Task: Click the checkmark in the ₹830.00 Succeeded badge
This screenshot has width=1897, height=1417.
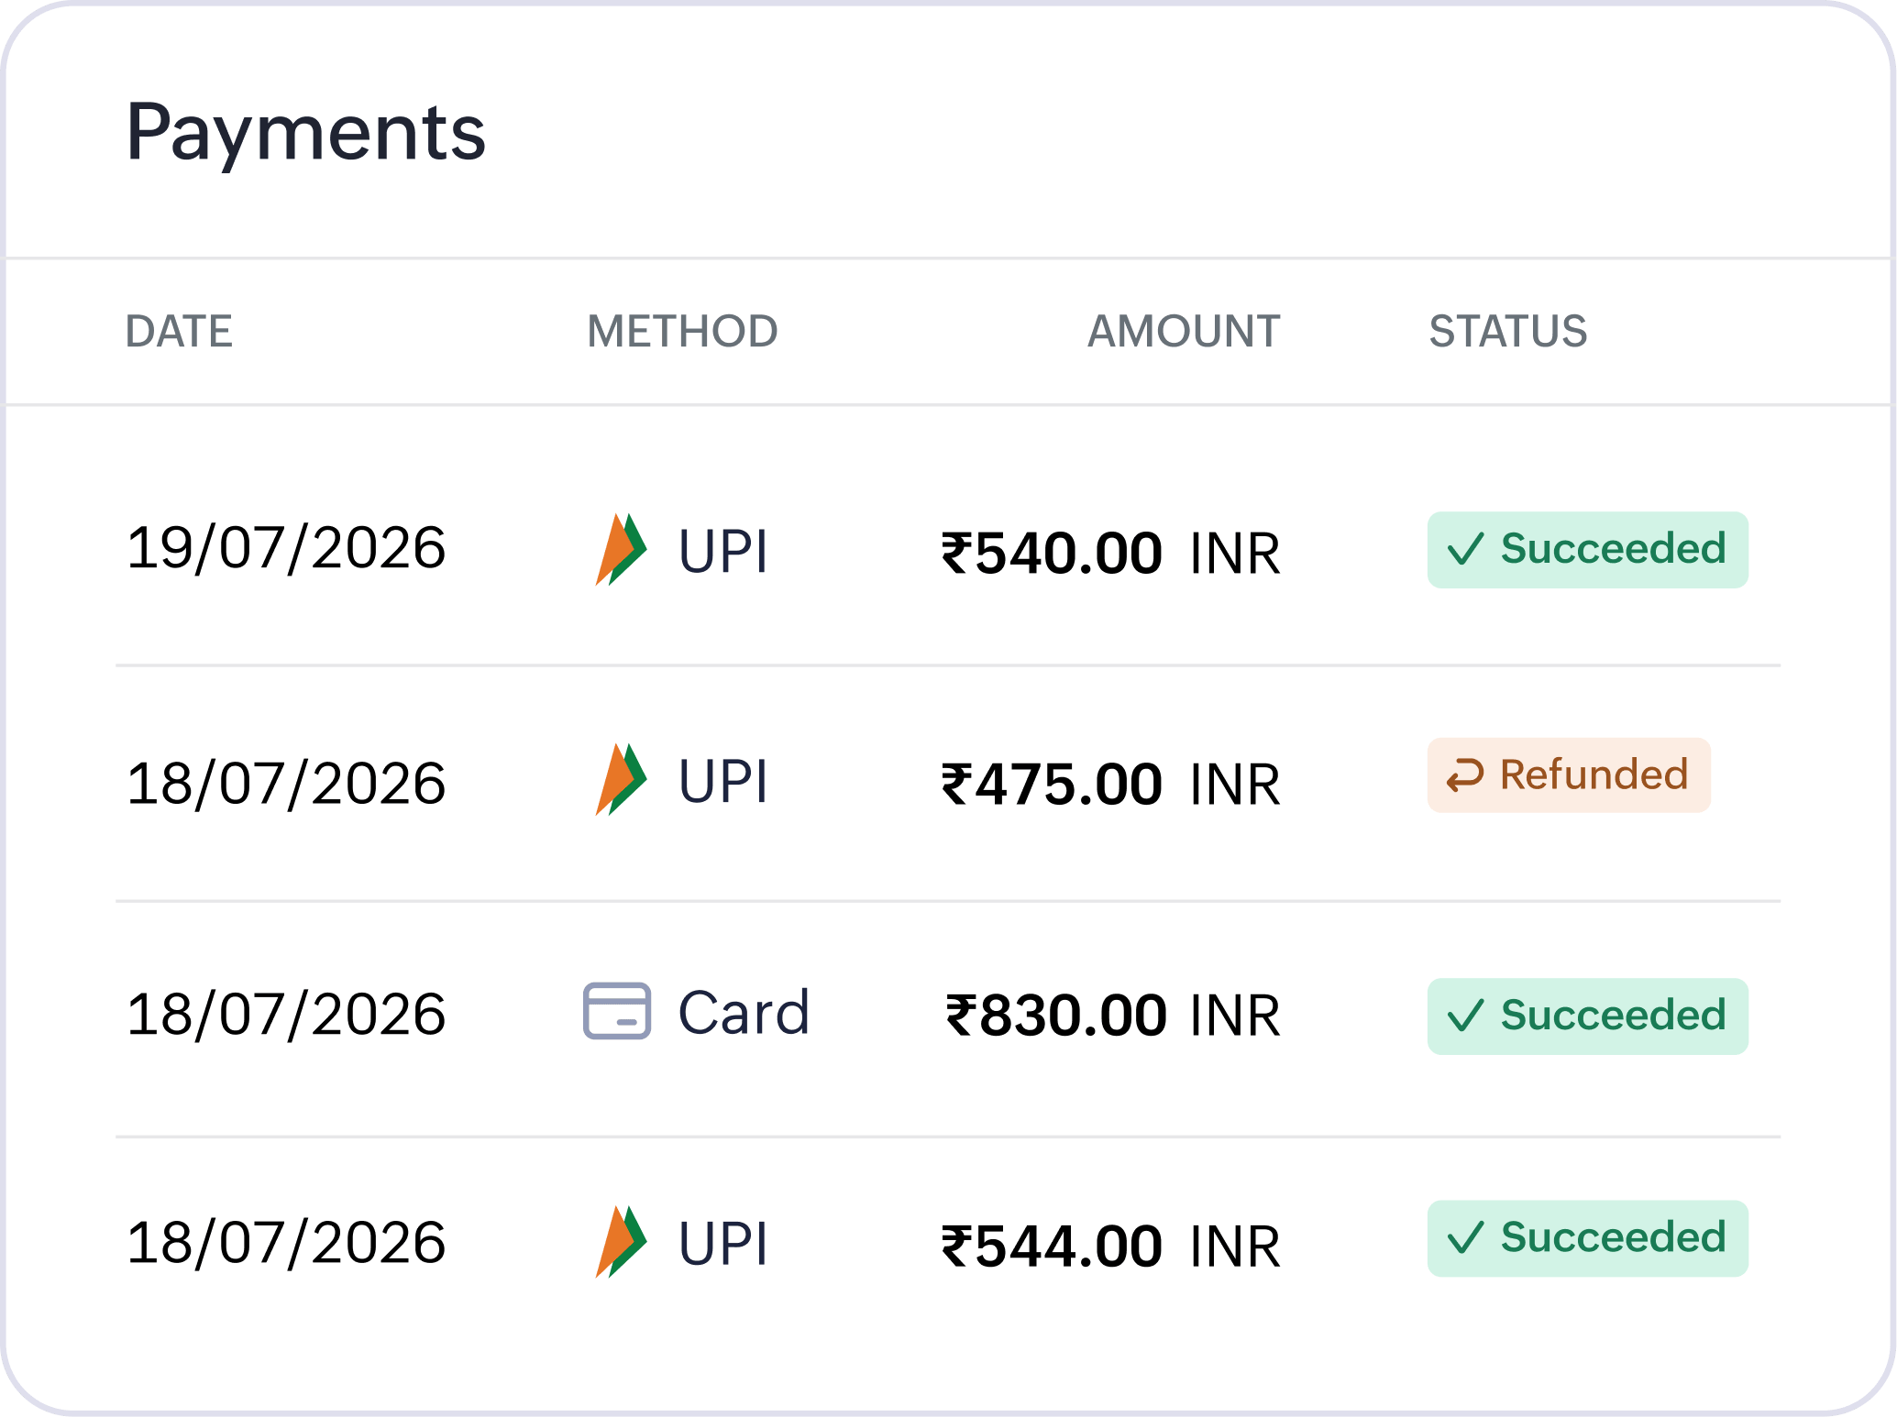Action: [x=1465, y=1016]
